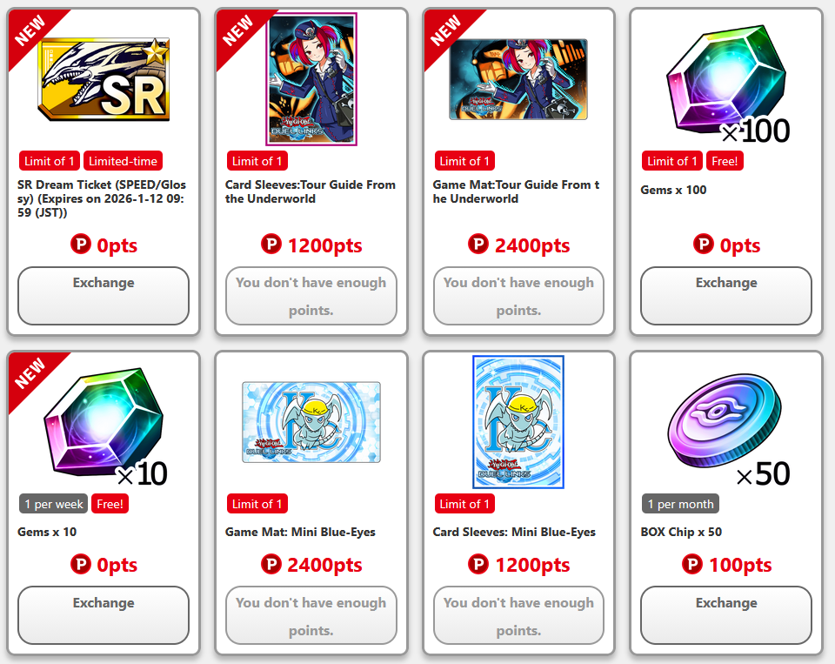This screenshot has height=664, width=835.
Task: Click the Mini Blue-Eyes game mat image
Action: pyautogui.click(x=311, y=422)
